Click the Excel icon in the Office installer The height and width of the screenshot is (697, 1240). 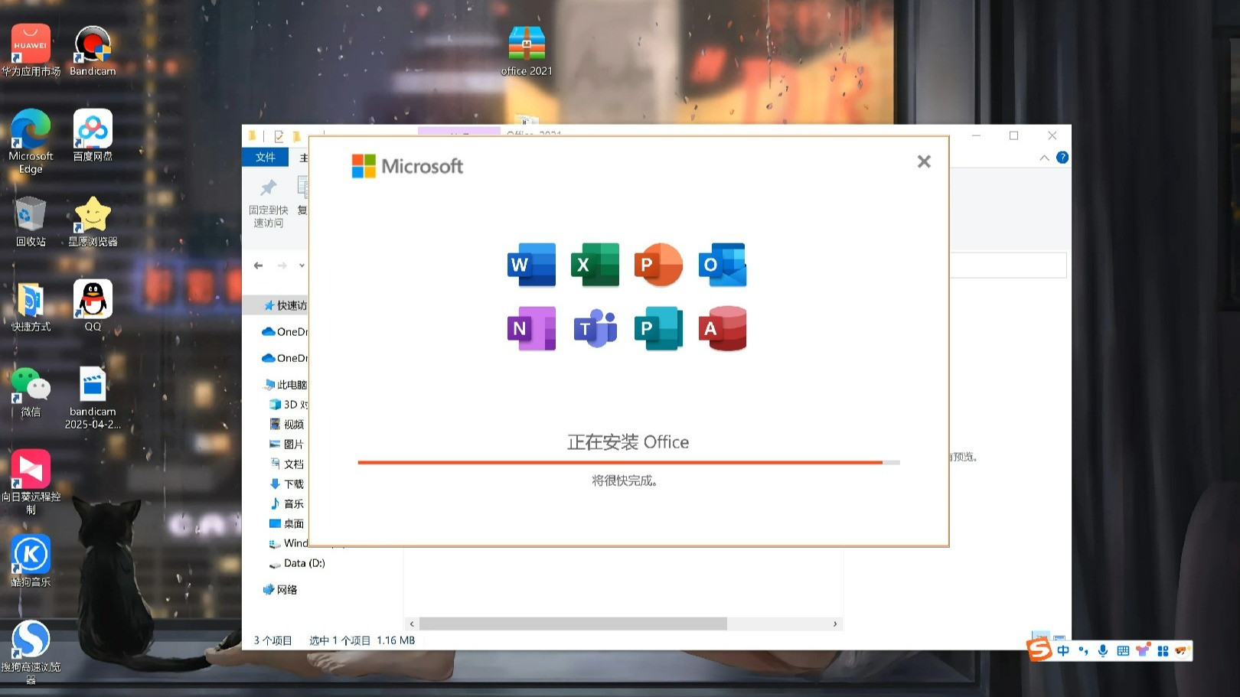click(x=596, y=265)
